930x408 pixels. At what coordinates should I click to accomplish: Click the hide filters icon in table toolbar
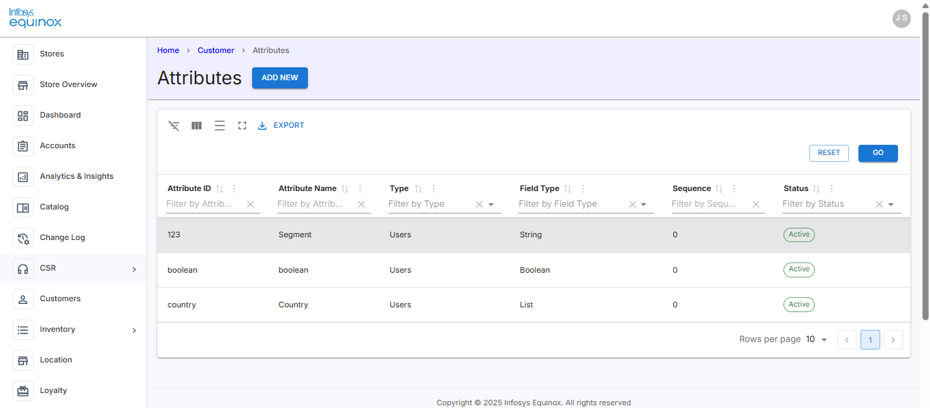(174, 126)
